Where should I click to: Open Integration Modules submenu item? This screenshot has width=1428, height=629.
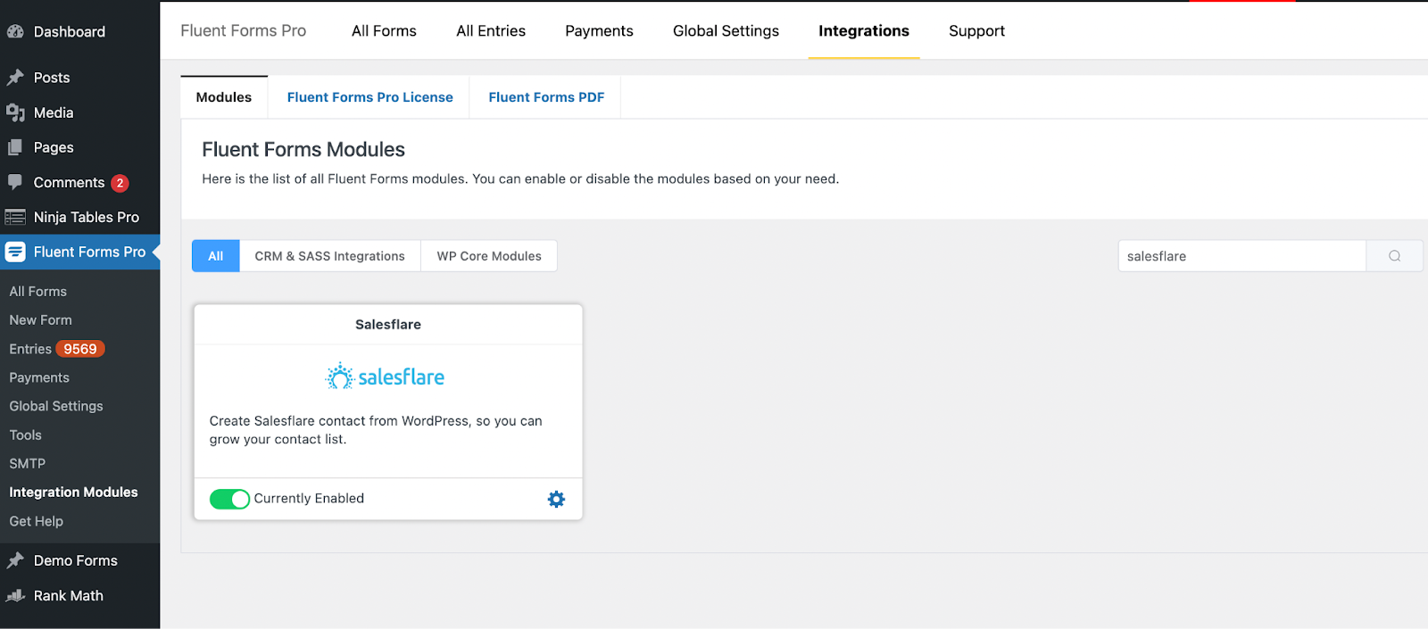click(x=74, y=492)
